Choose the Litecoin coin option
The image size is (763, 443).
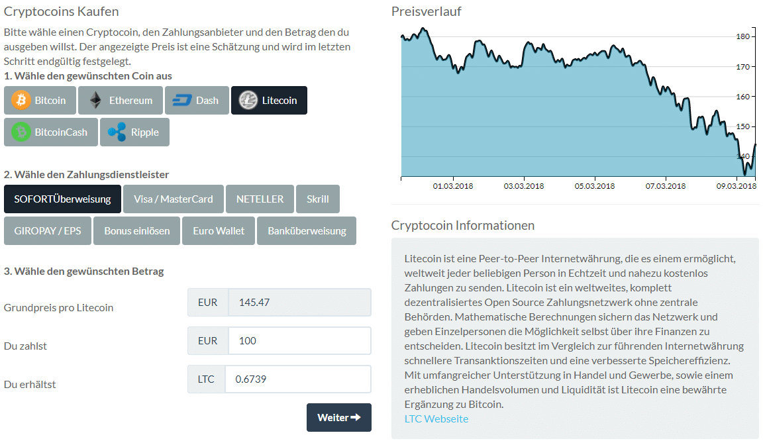(x=269, y=100)
